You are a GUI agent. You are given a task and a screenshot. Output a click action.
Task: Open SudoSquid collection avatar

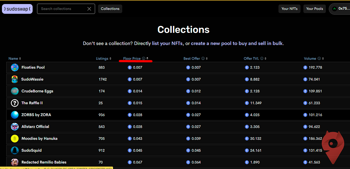click(15, 150)
